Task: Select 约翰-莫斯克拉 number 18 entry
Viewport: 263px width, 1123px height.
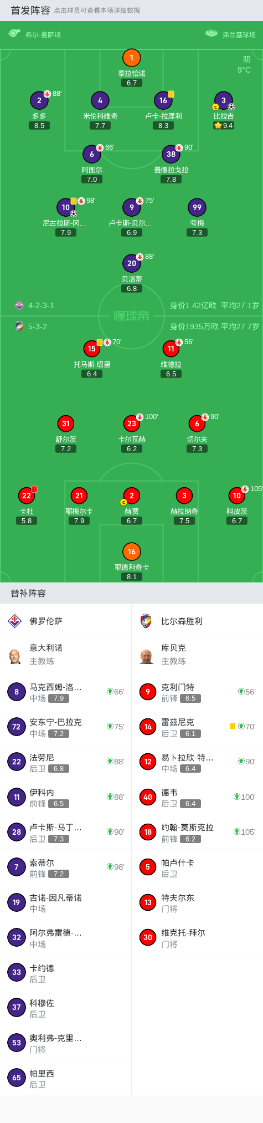Action: tap(197, 832)
